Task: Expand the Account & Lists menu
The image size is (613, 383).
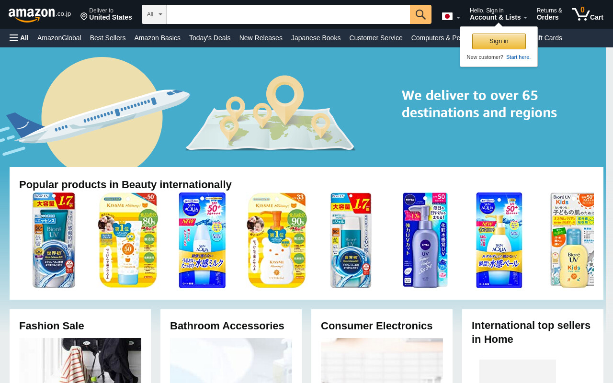Action: tap(498, 14)
